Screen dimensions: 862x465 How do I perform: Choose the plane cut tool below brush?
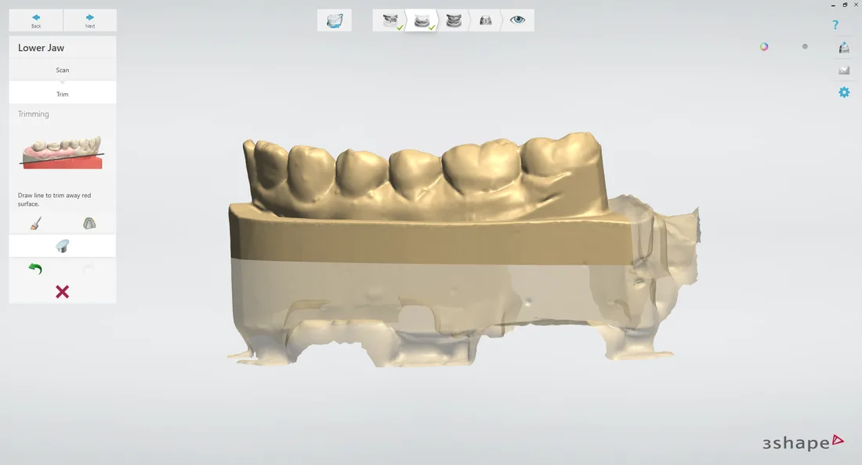[x=62, y=247]
